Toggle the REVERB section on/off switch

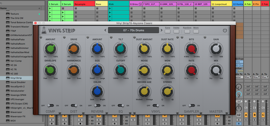[97, 105]
